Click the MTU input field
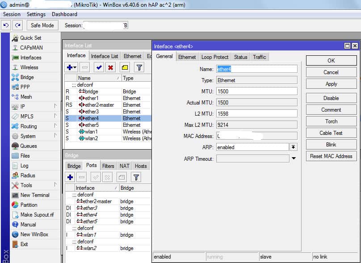 pos(257,92)
